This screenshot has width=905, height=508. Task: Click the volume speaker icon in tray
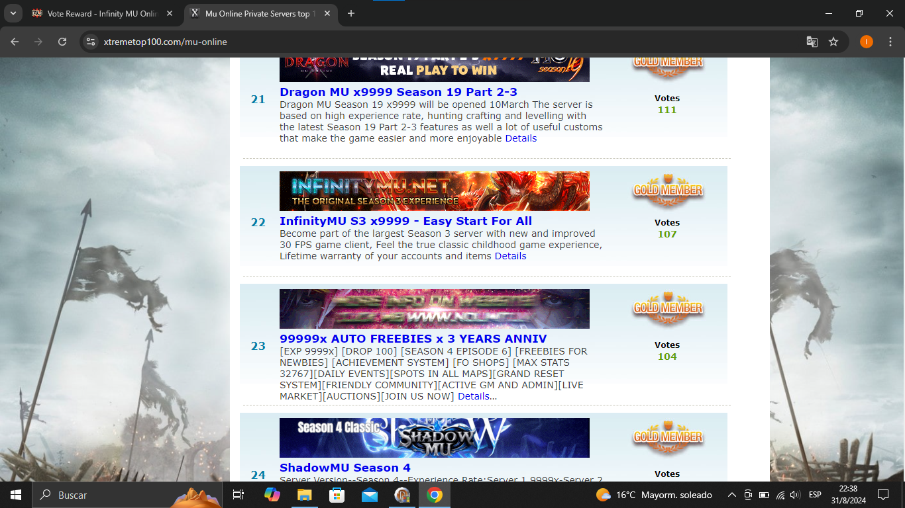click(796, 495)
